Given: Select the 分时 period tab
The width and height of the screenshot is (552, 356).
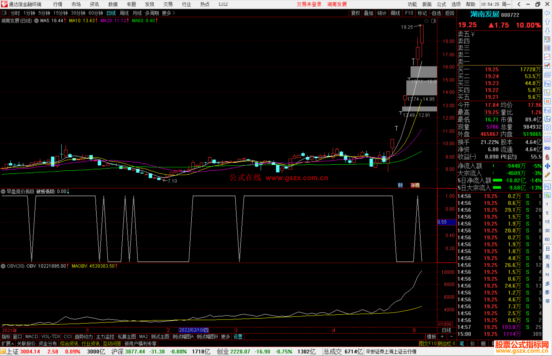Looking at the screenshot, I should click(15, 13).
